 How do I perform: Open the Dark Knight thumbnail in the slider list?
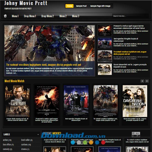click(x=105, y=30)
